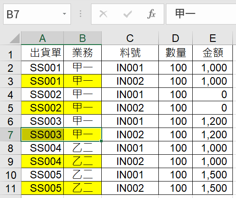Select cell E7 showing 1,200
The image size is (236, 198).
click(x=213, y=135)
